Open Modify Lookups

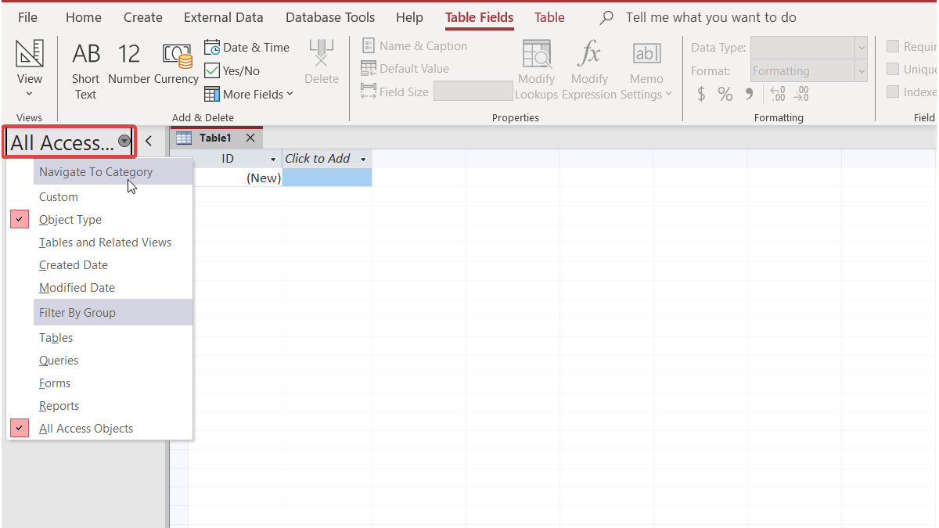coord(537,66)
